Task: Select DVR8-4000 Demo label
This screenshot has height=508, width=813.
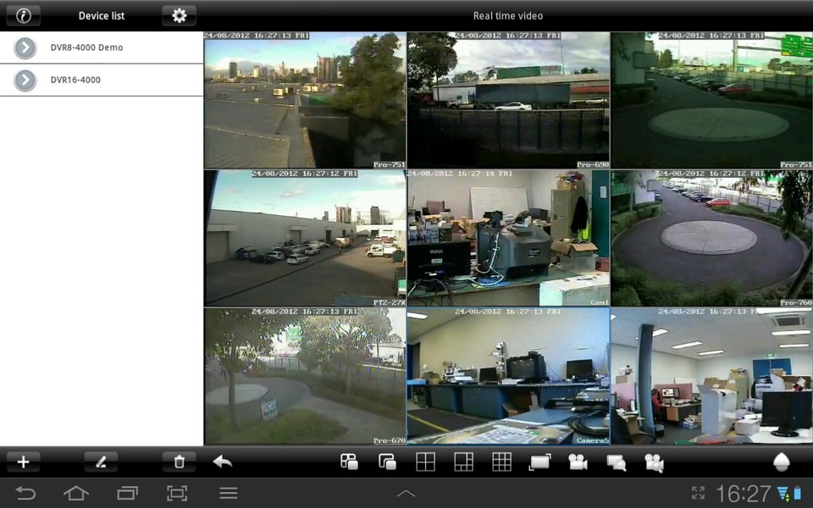Action: coord(86,47)
